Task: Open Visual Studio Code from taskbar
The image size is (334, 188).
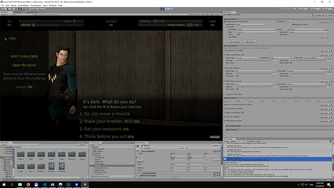Action: [44, 185]
